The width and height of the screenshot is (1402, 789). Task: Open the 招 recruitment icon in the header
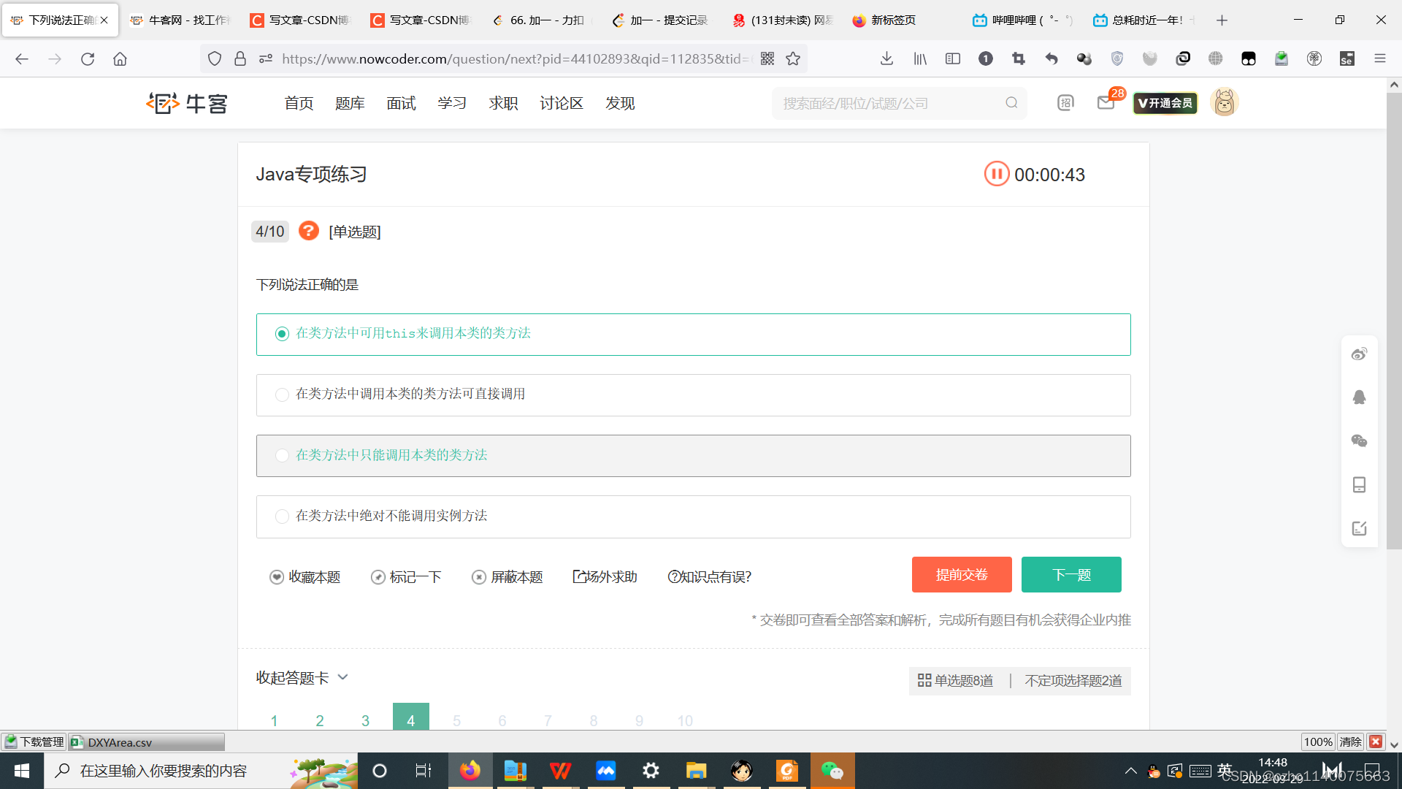[1065, 103]
